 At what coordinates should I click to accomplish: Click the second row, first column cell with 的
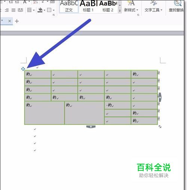38,82
